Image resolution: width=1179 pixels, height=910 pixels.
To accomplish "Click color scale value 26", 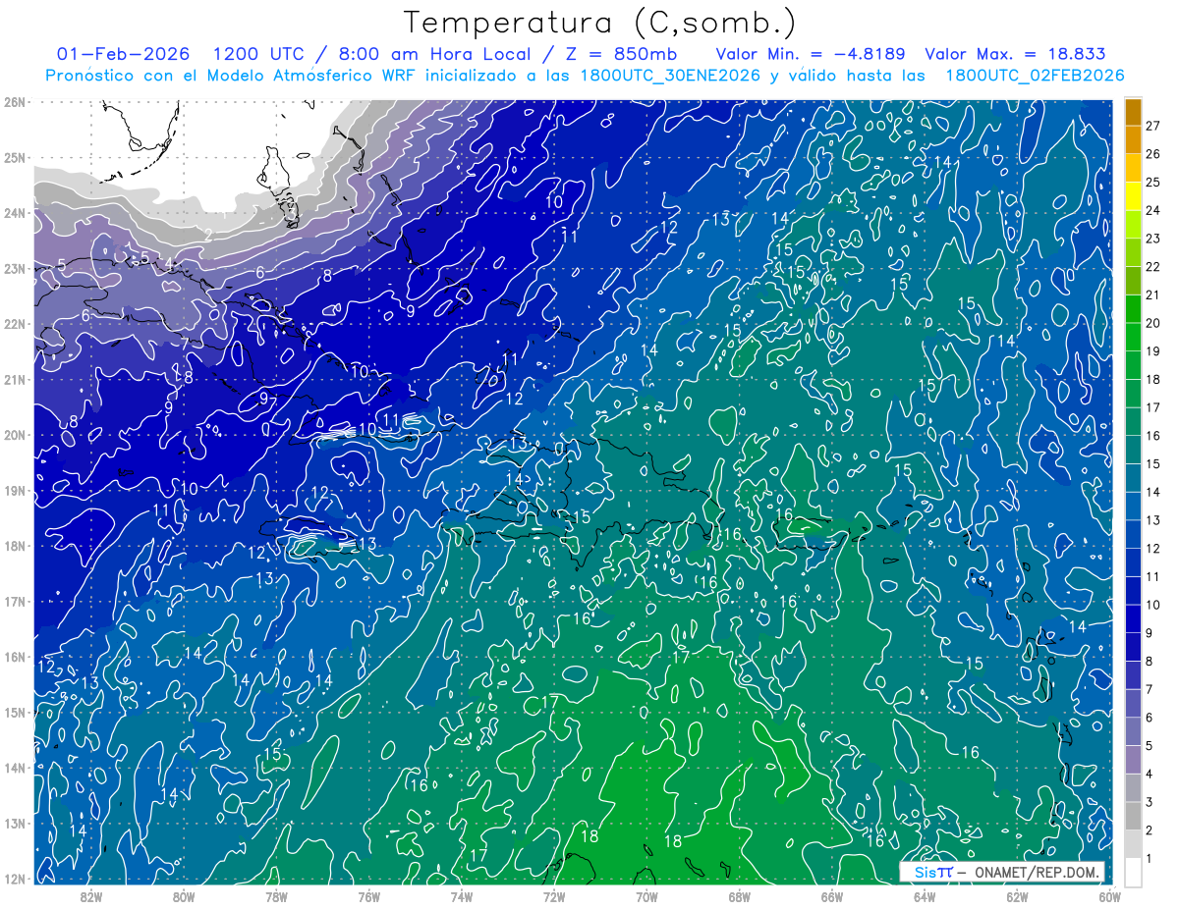I will pyautogui.click(x=1153, y=154).
